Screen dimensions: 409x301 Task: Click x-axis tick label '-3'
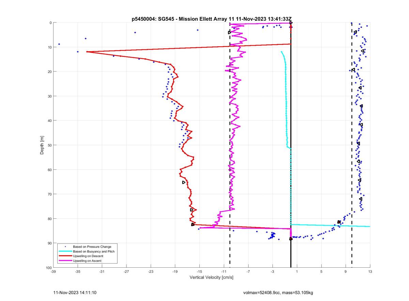(272, 271)
